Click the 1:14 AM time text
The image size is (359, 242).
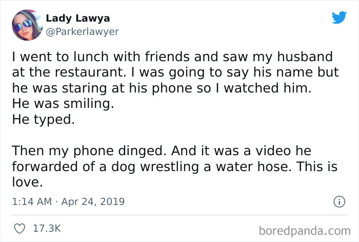click(x=30, y=201)
